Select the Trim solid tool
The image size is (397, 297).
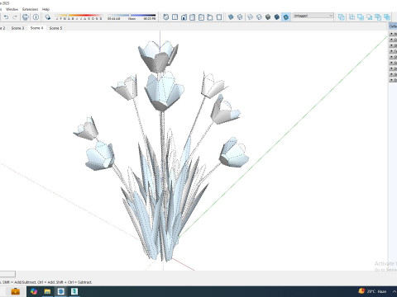click(378, 17)
